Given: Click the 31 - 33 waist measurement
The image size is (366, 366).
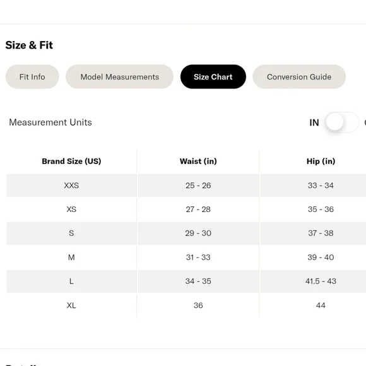Looking at the screenshot, I should (198, 257).
